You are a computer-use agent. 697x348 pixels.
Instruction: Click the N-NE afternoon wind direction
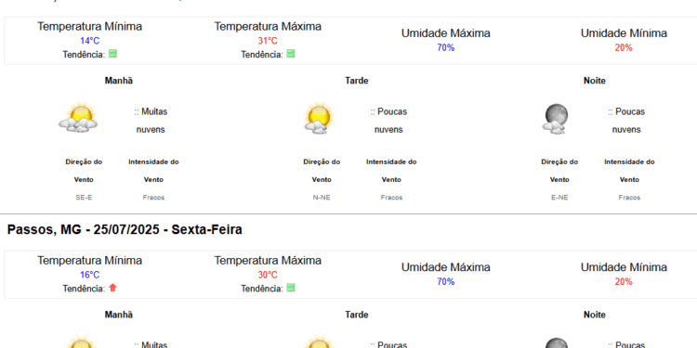[322, 198]
